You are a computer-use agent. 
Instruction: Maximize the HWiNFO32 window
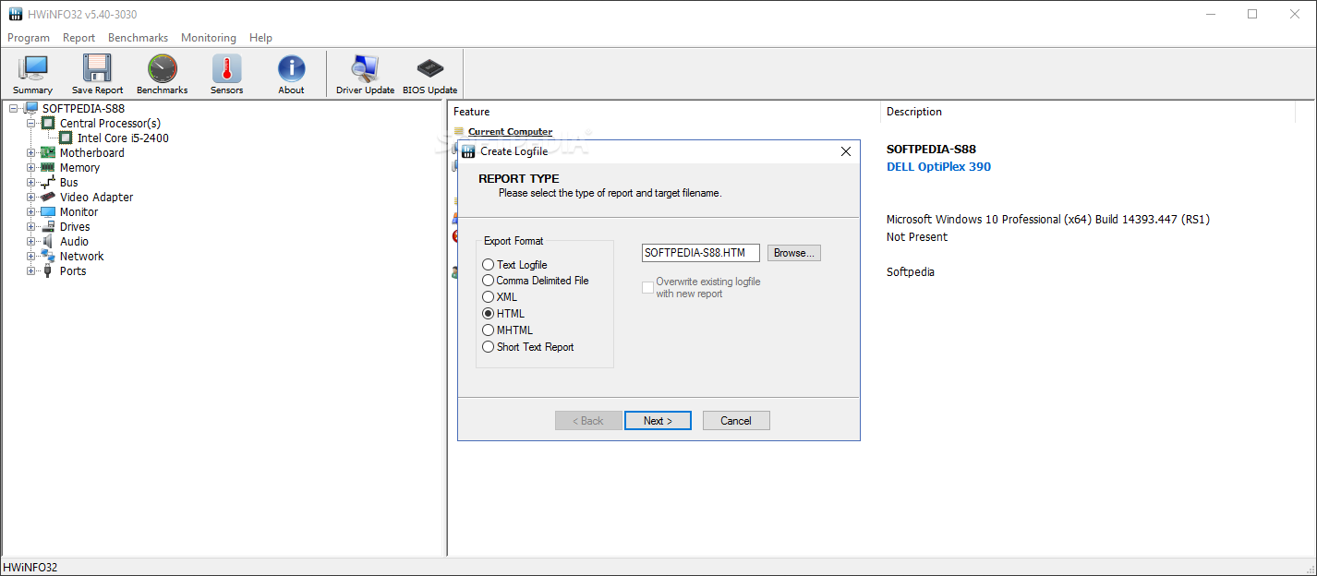(1252, 14)
